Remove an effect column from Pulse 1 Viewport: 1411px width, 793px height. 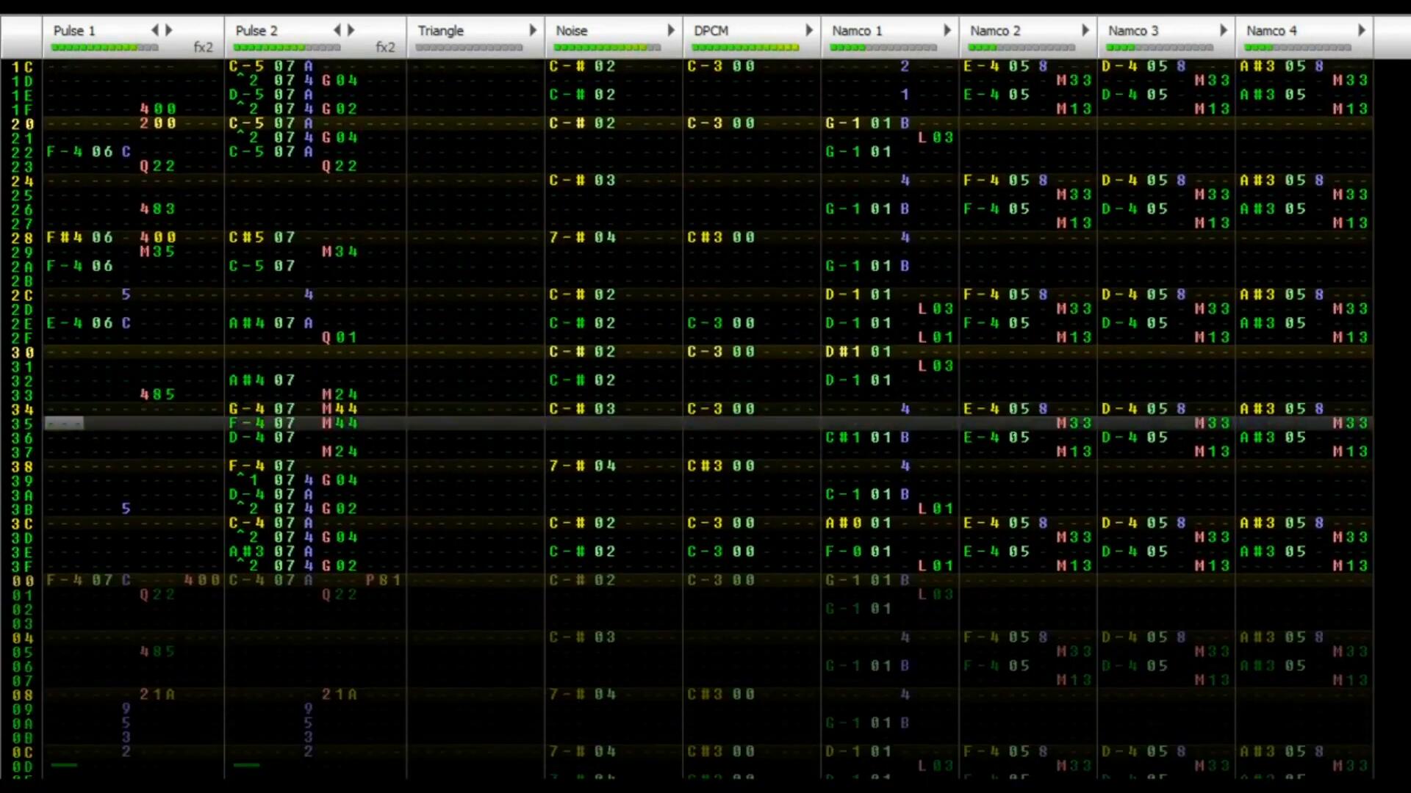[154, 30]
